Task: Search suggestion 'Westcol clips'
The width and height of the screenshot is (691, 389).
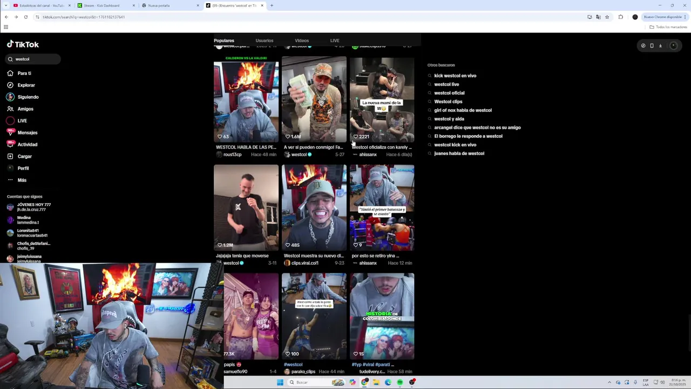Action: 448,102
